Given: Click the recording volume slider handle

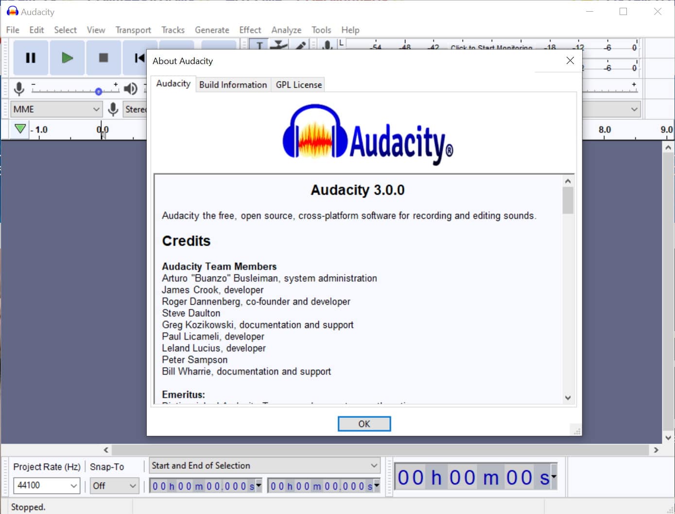Looking at the screenshot, I should (99, 91).
